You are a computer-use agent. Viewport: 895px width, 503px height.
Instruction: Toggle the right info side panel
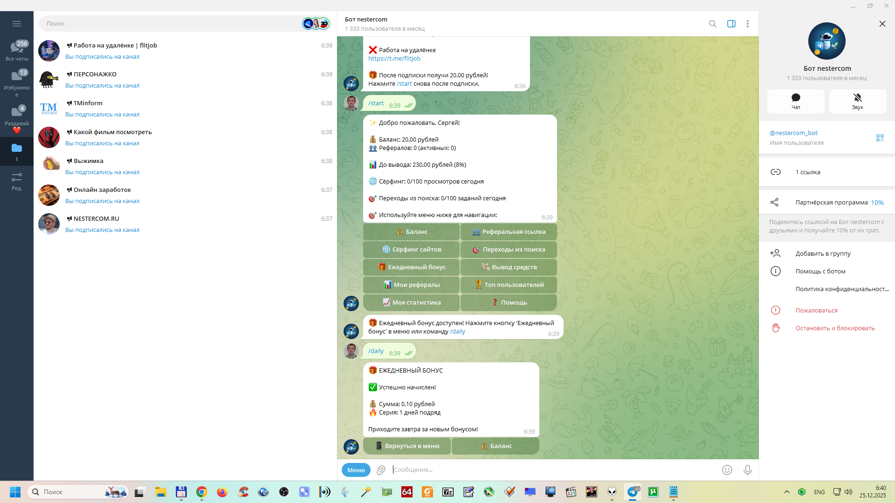[x=731, y=24]
